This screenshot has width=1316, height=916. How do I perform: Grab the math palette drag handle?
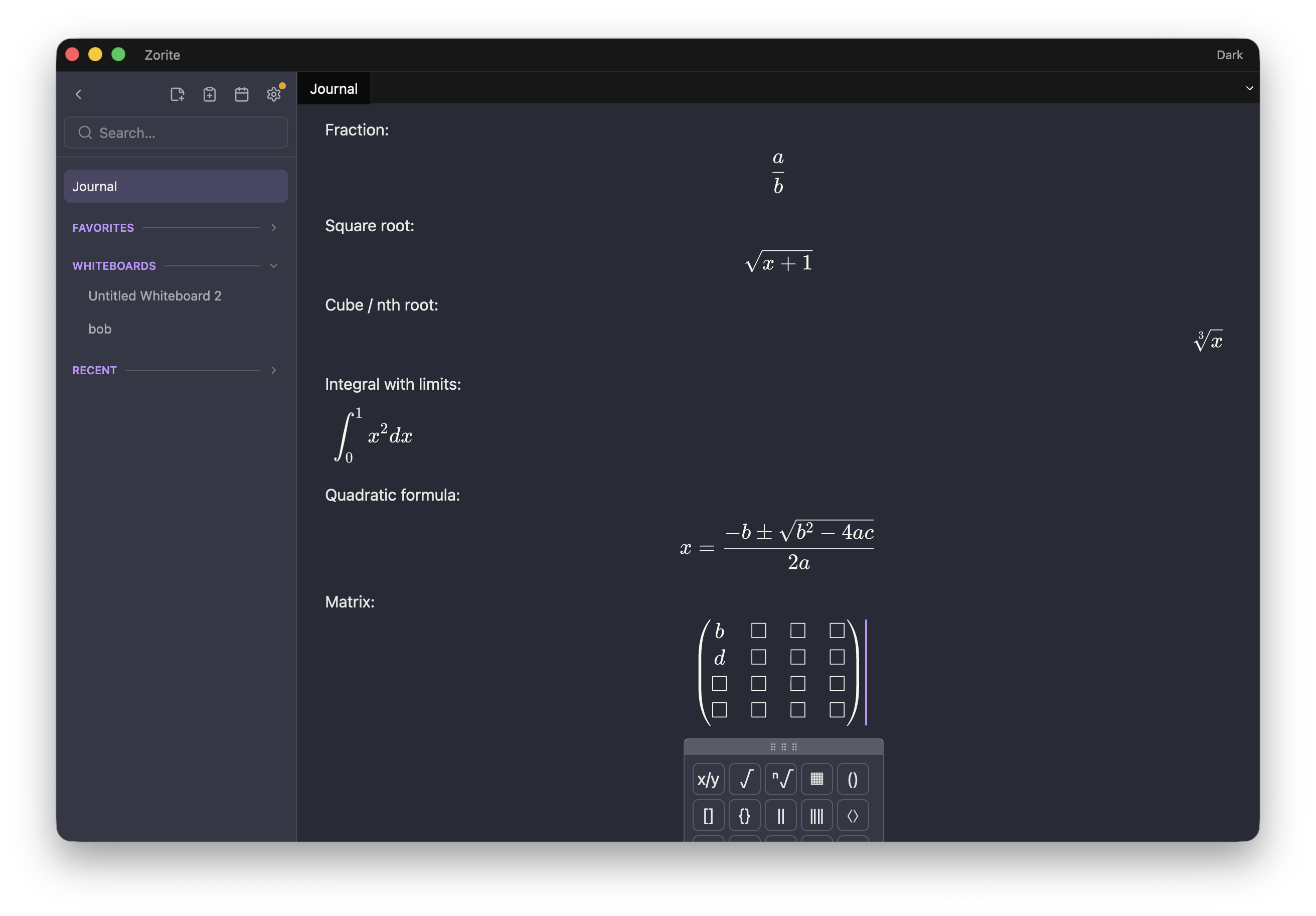point(783,747)
